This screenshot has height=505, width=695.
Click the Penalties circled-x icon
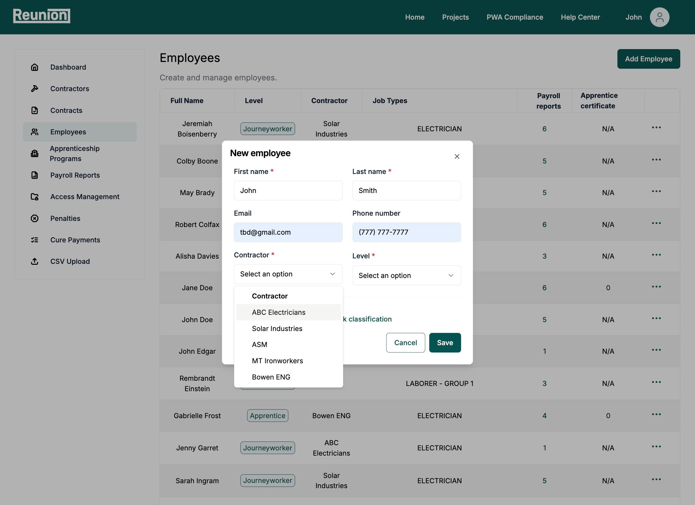point(35,218)
